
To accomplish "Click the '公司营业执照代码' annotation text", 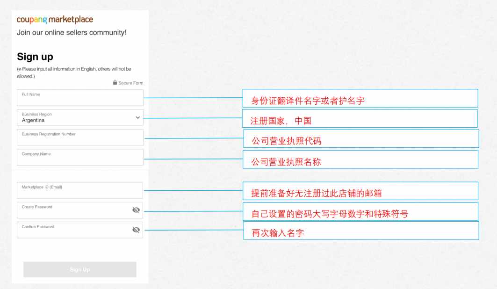I will pyautogui.click(x=286, y=141).
